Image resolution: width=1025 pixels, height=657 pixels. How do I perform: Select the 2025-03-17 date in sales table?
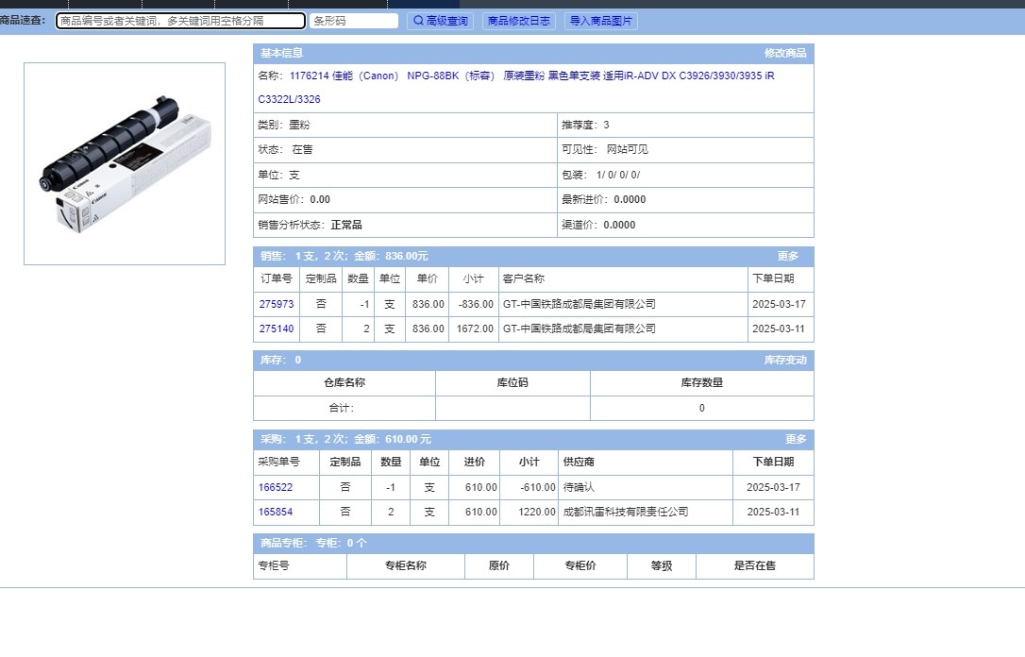click(780, 304)
